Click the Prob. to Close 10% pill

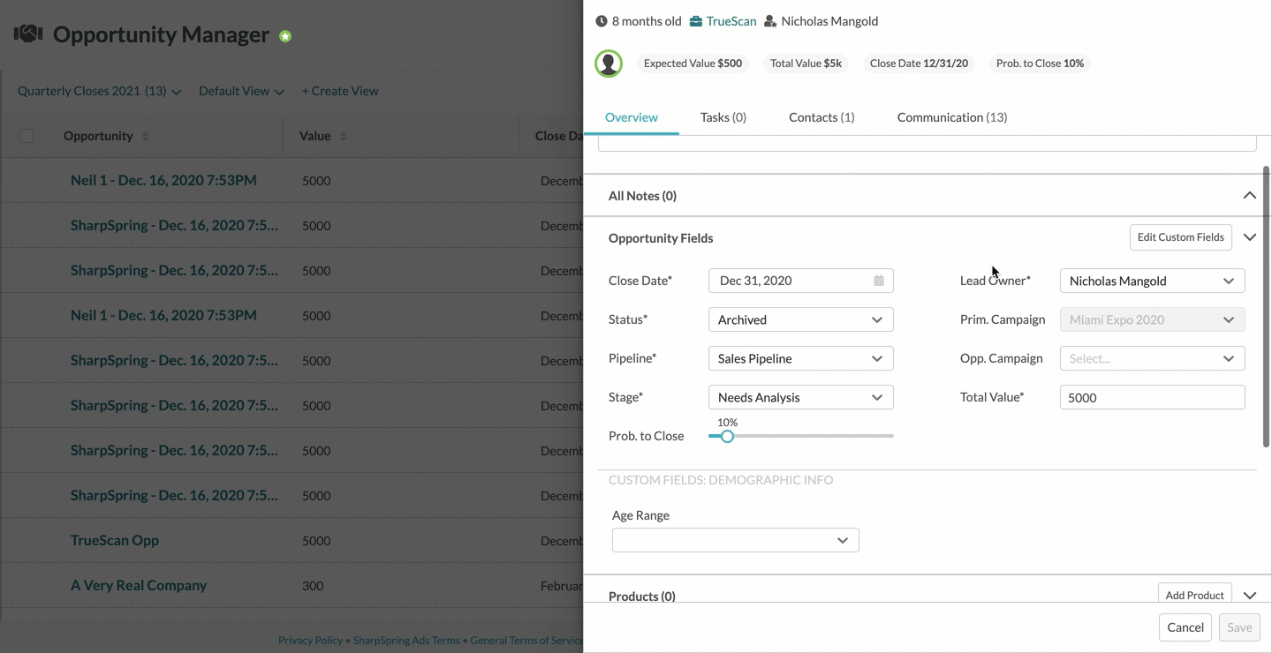point(1040,64)
